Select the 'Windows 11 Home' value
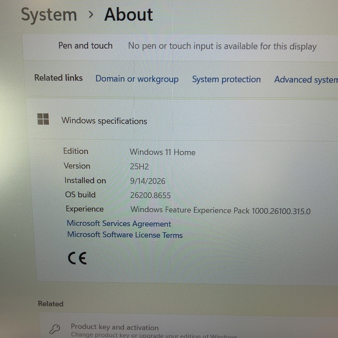 click(163, 152)
